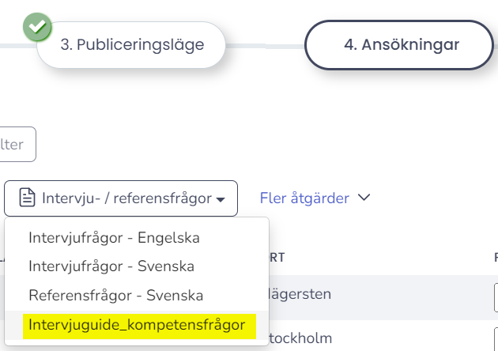Click the Stockholm table row cell
Image resolution: width=498 pixels, height=351 pixels.
tap(300, 338)
